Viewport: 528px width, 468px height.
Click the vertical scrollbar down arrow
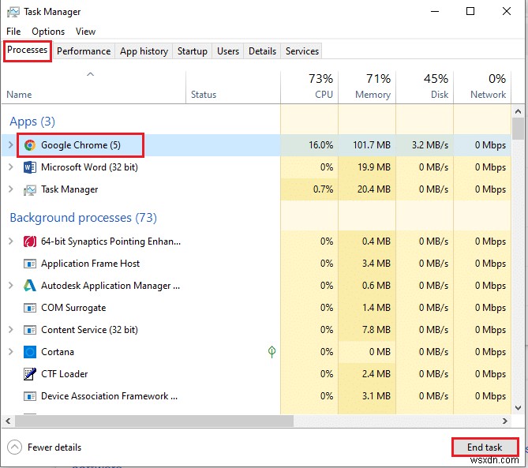(518, 407)
